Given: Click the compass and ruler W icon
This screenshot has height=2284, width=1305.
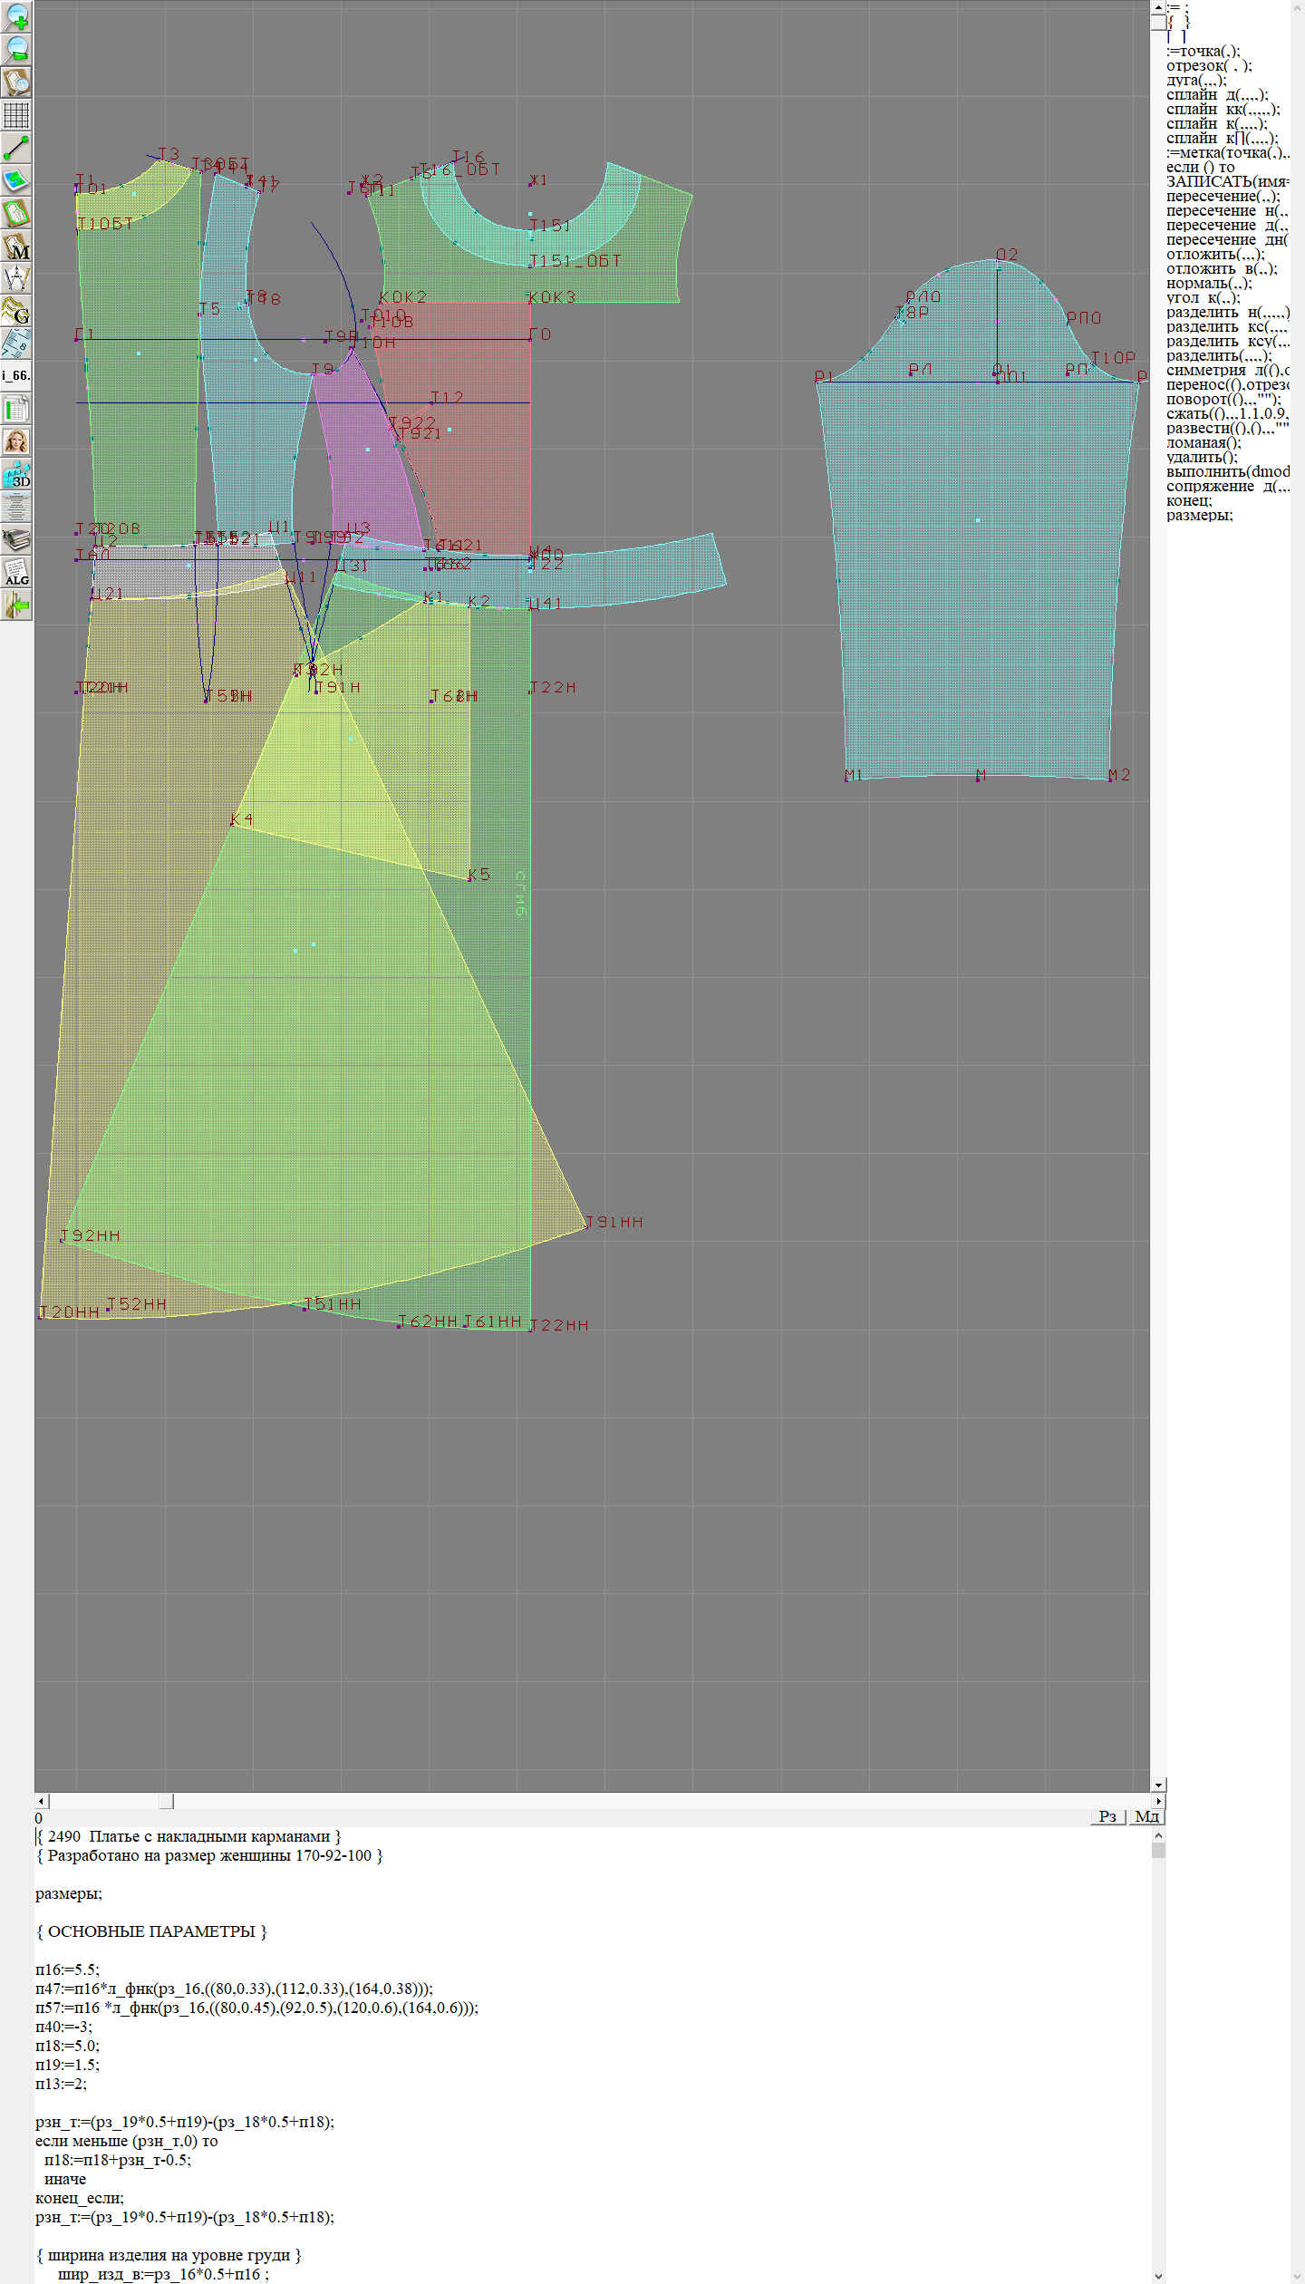Looking at the screenshot, I should point(16,278).
